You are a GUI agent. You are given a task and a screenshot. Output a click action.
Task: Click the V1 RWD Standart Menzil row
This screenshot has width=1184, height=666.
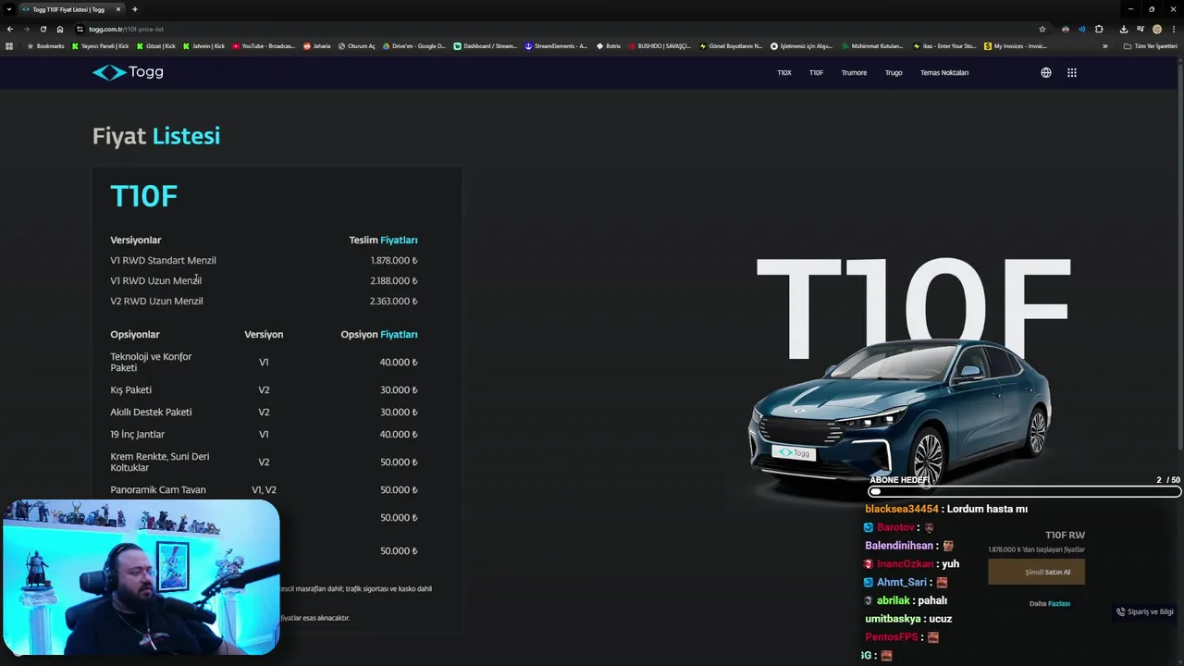click(x=264, y=260)
